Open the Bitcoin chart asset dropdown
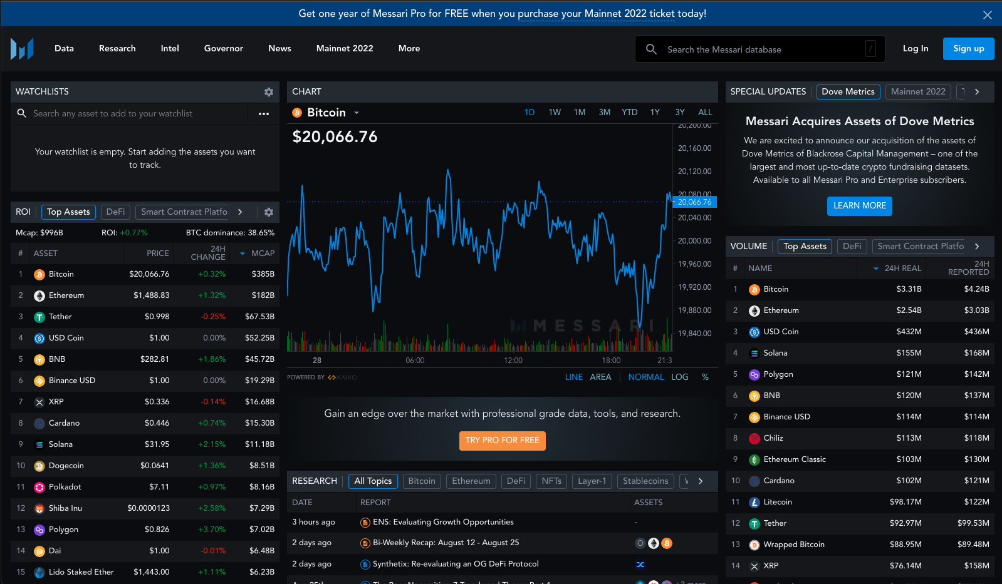Screen dimensions: 1002x584 click(357, 113)
